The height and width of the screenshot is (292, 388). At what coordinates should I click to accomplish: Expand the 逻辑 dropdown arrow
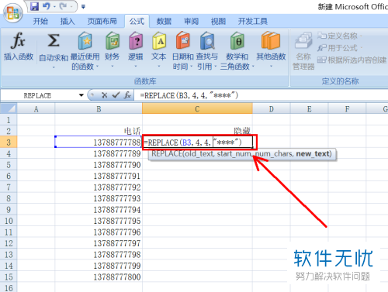136,67
